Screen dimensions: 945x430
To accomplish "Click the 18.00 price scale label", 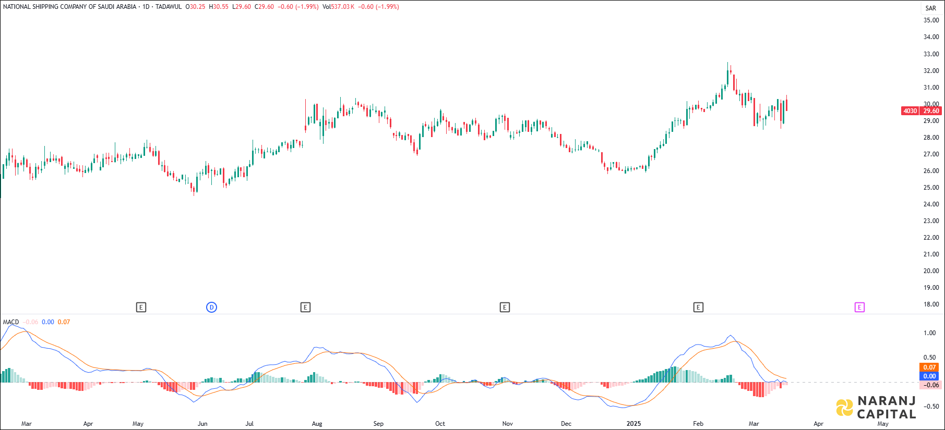I will coord(931,304).
